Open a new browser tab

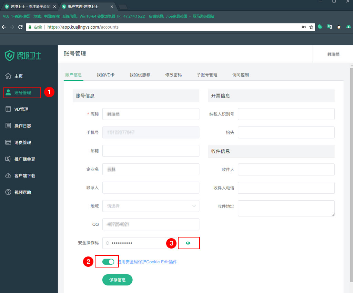click(123, 7)
